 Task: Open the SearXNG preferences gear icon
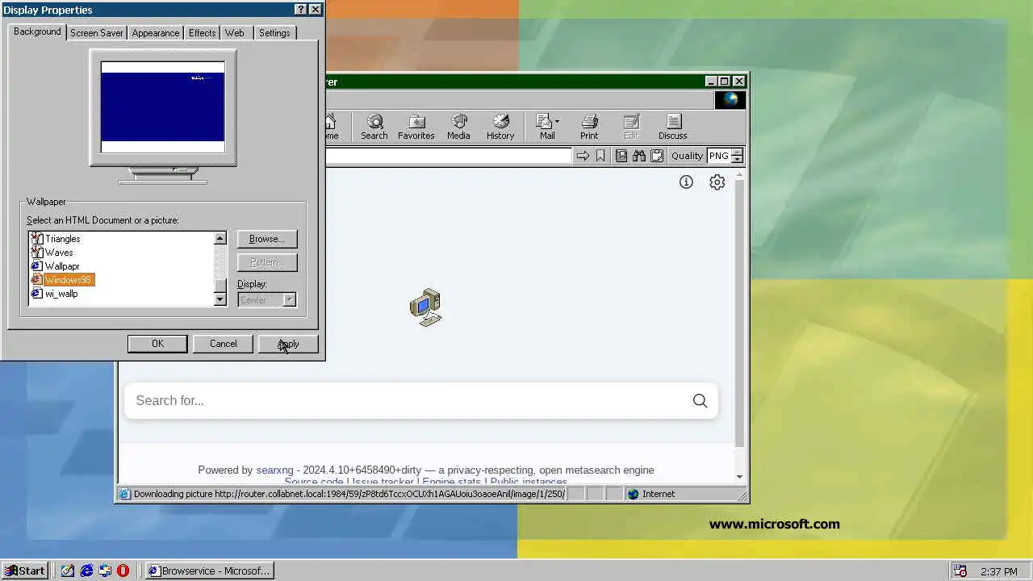pos(717,182)
